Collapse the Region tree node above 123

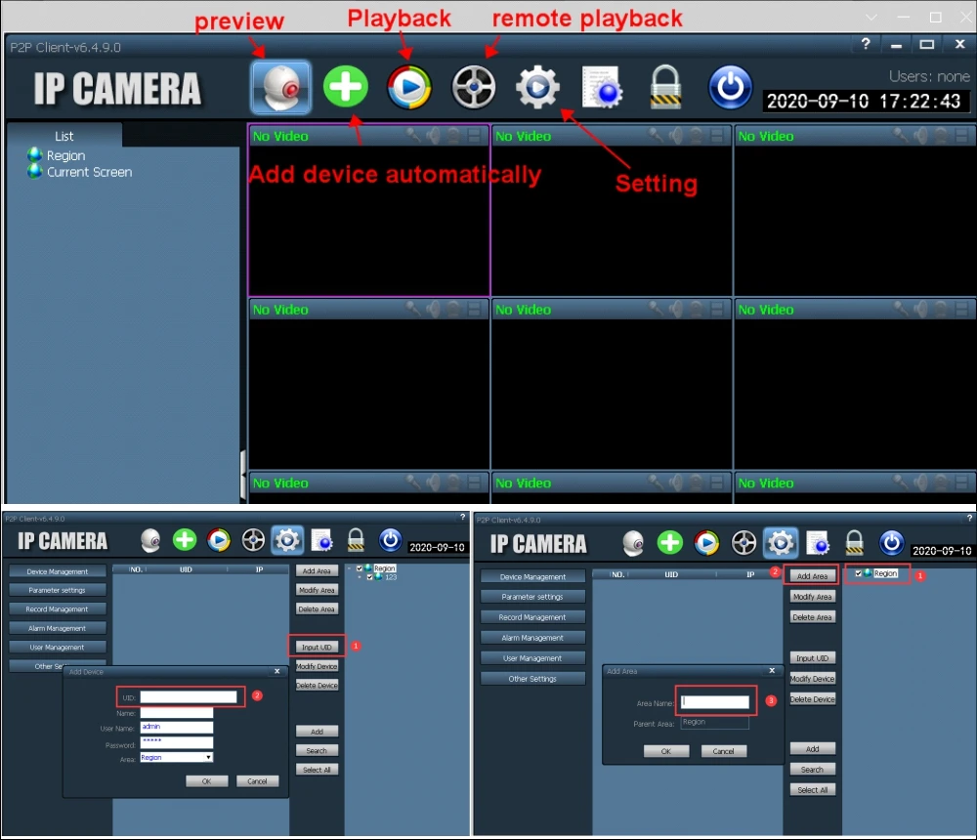click(350, 567)
